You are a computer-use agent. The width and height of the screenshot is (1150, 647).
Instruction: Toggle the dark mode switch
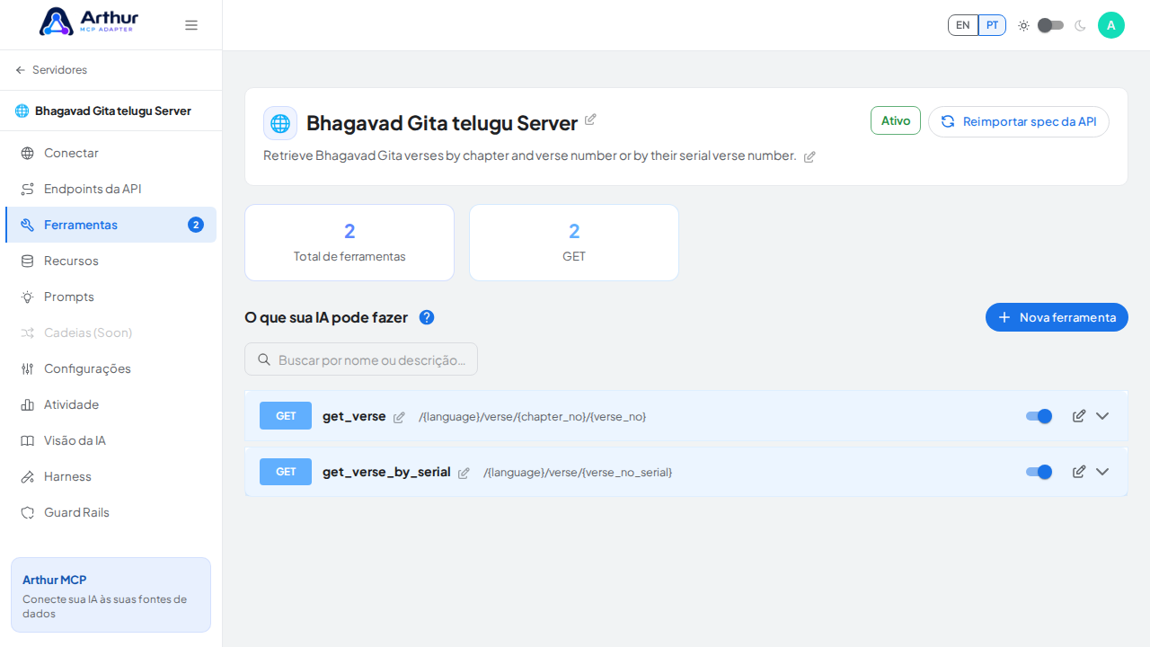tap(1050, 25)
